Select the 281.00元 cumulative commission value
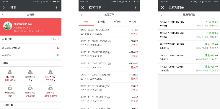Image resolution: width=220 pixels, height=109 pixels. 10,80
